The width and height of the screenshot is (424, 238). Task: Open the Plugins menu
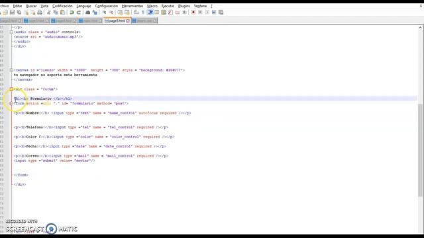(x=184, y=6)
